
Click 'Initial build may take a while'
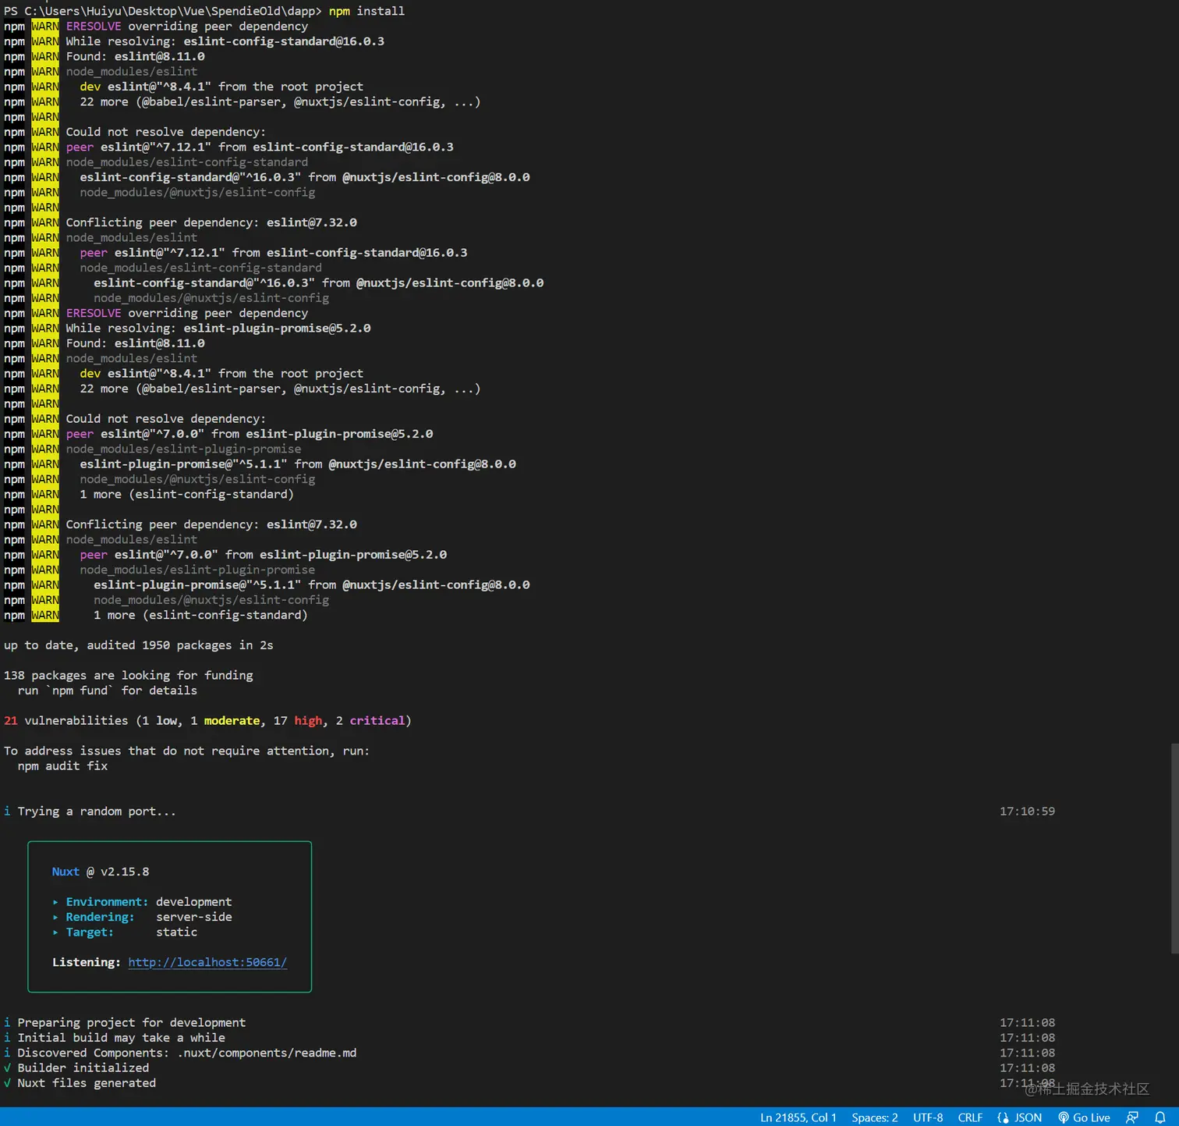click(121, 1038)
